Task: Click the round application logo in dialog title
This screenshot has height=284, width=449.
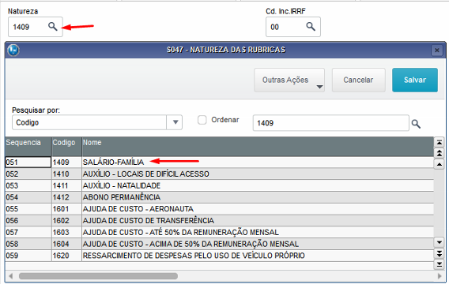Action: [13, 50]
